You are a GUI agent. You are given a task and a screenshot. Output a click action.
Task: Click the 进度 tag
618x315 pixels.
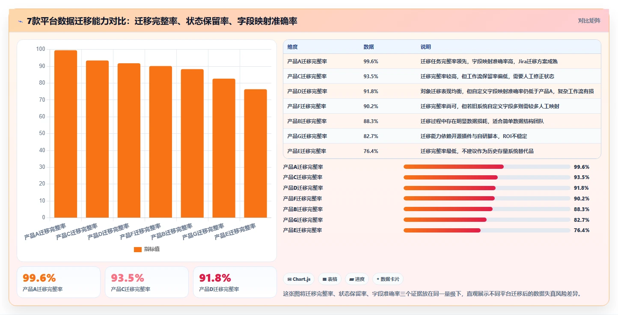click(357, 279)
